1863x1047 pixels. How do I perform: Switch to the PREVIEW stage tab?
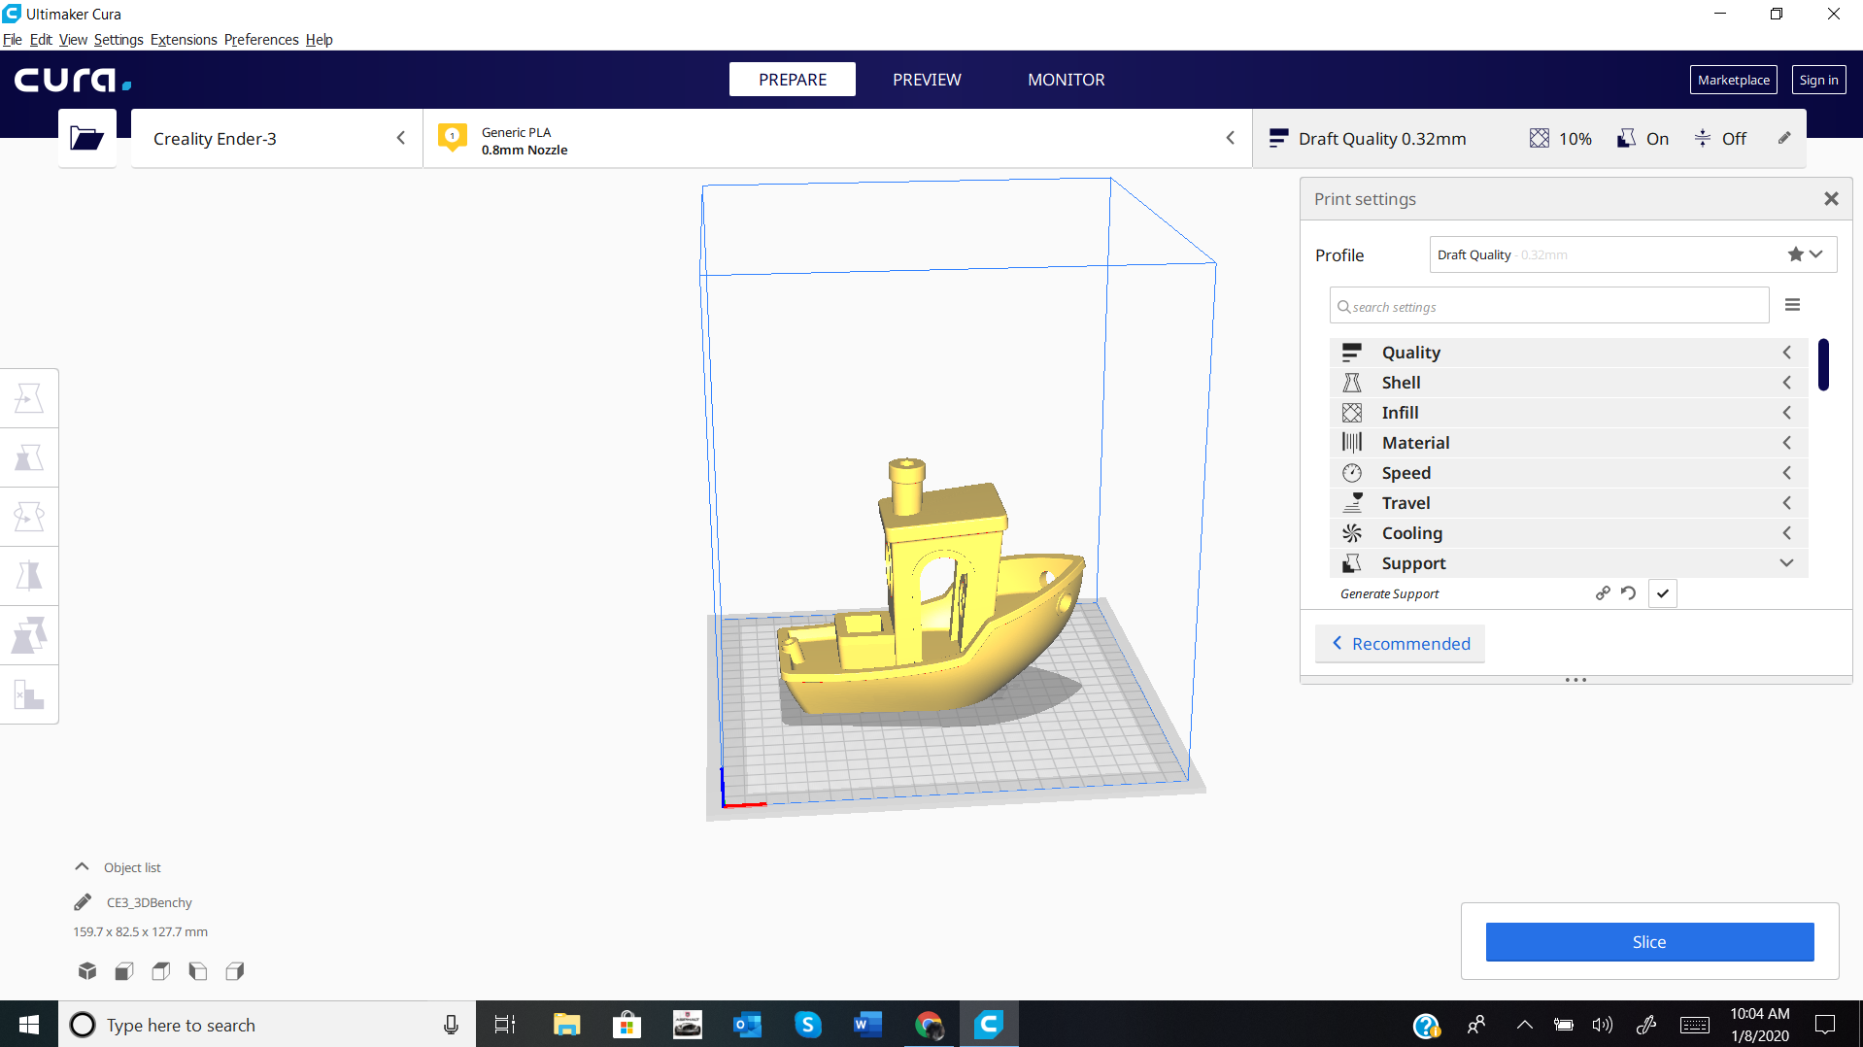(927, 80)
